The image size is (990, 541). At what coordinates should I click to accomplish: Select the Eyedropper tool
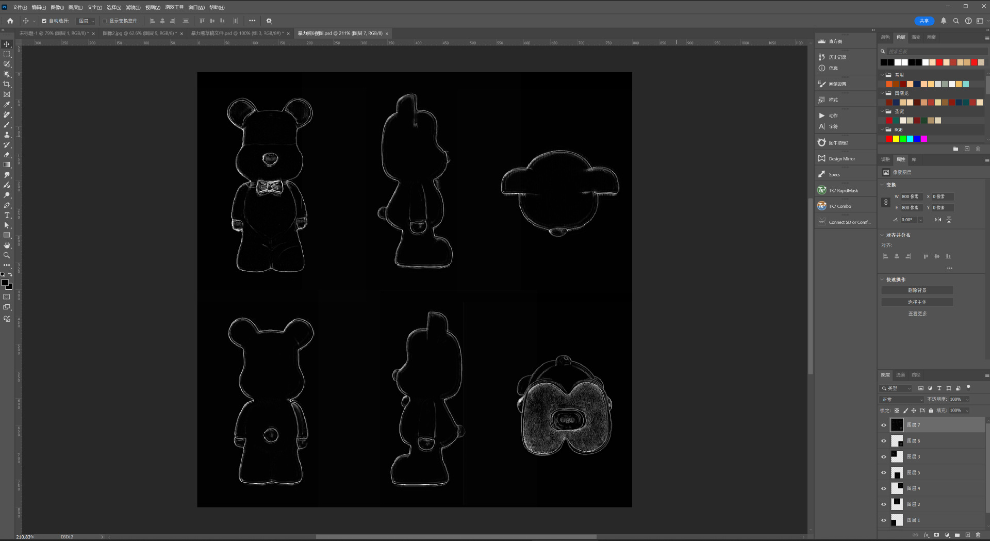pyautogui.click(x=7, y=105)
